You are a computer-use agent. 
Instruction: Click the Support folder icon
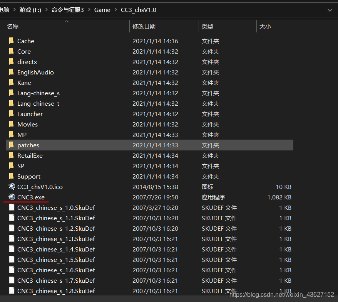11,176
